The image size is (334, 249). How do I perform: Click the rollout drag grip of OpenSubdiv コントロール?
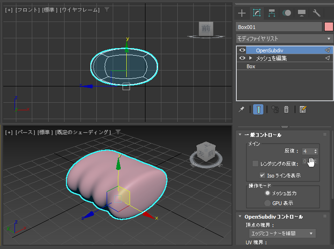tap(325, 216)
